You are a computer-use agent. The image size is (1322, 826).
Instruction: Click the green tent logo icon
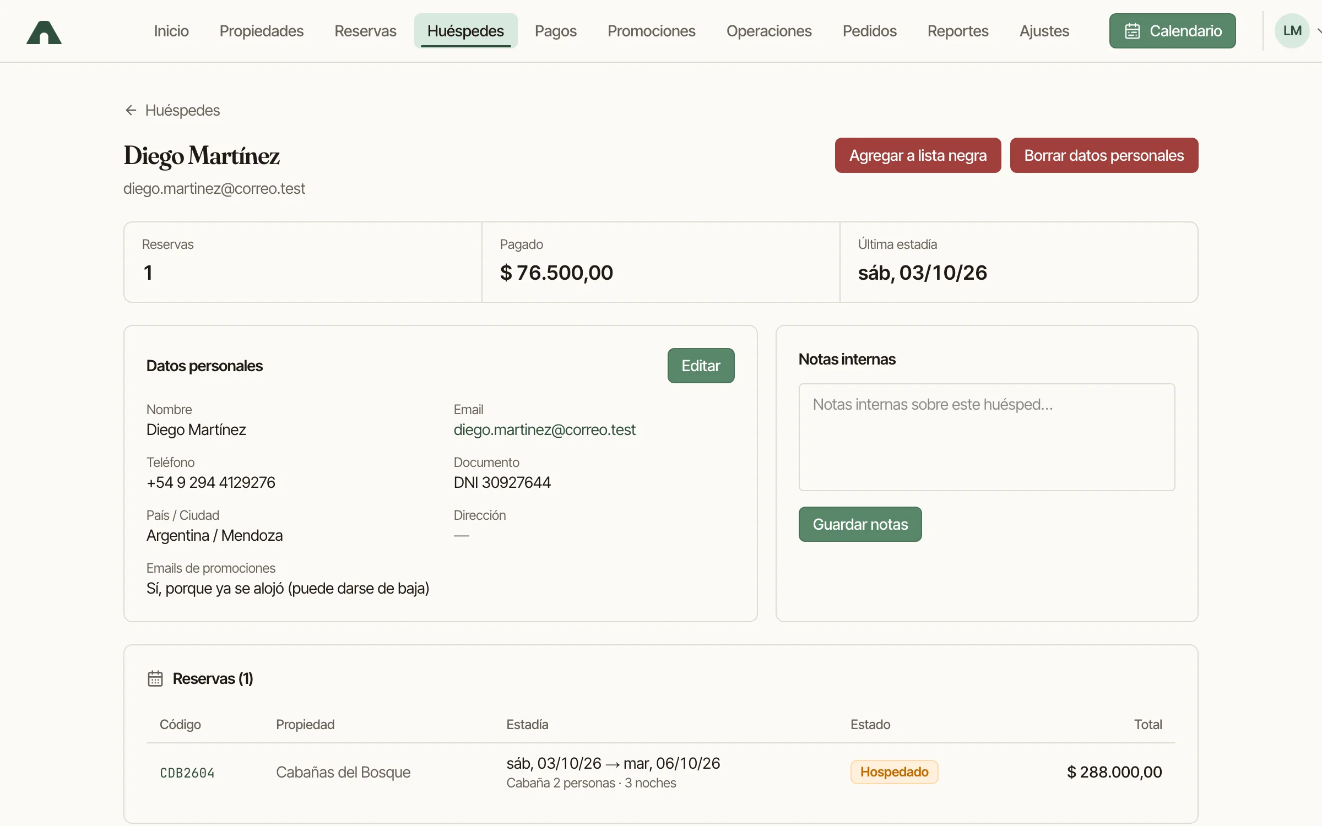click(44, 32)
